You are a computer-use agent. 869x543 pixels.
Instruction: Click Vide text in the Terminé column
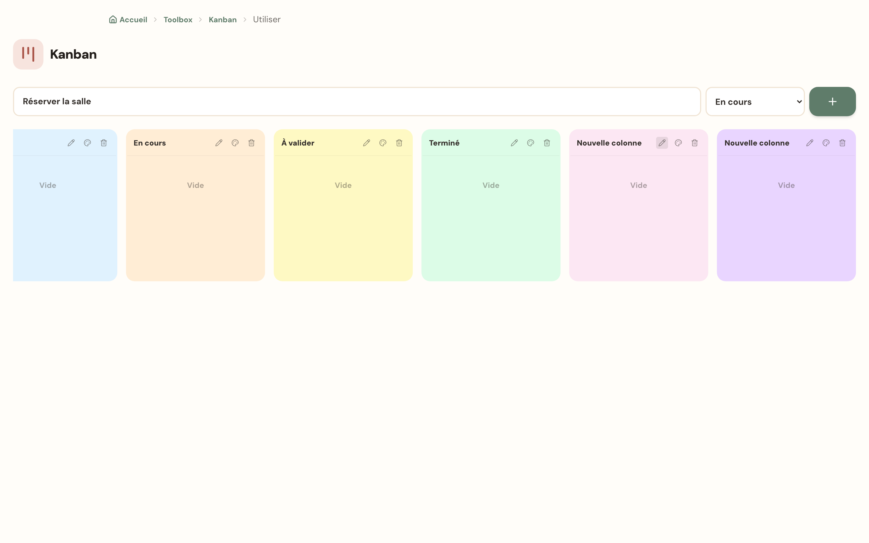pyautogui.click(x=491, y=185)
